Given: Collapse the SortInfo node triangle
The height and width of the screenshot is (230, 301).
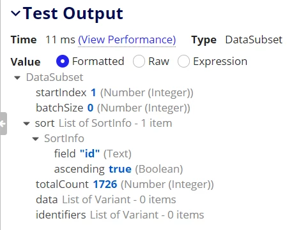Looking at the screenshot, I should [36, 139].
